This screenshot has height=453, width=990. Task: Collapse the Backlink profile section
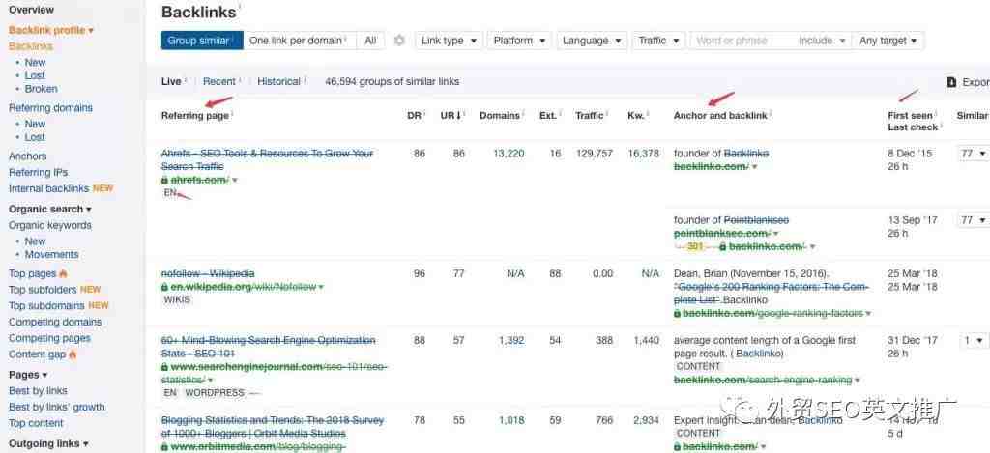coord(51,30)
